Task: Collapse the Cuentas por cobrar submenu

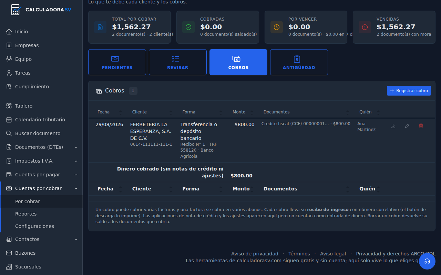Action: click(x=41, y=188)
